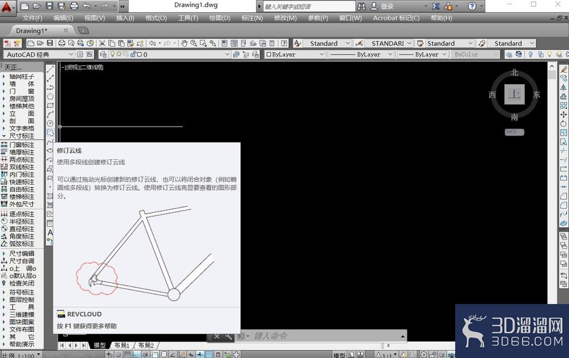
Task: Click the ViewCube 上 top face
Action: tap(514, 94)
